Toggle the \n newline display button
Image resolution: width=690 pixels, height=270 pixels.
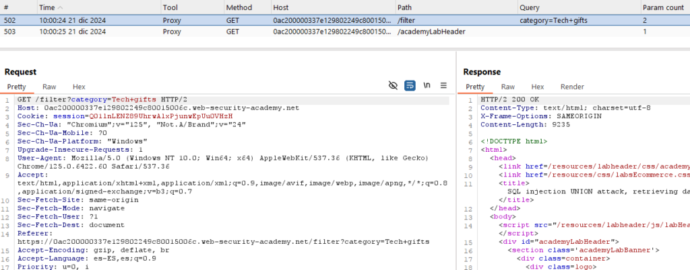[427, 85]
